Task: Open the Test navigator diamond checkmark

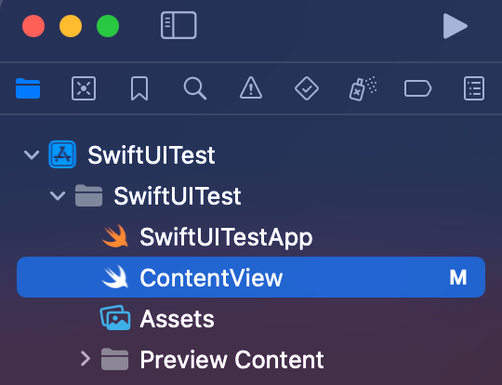Action: point(307,88)
